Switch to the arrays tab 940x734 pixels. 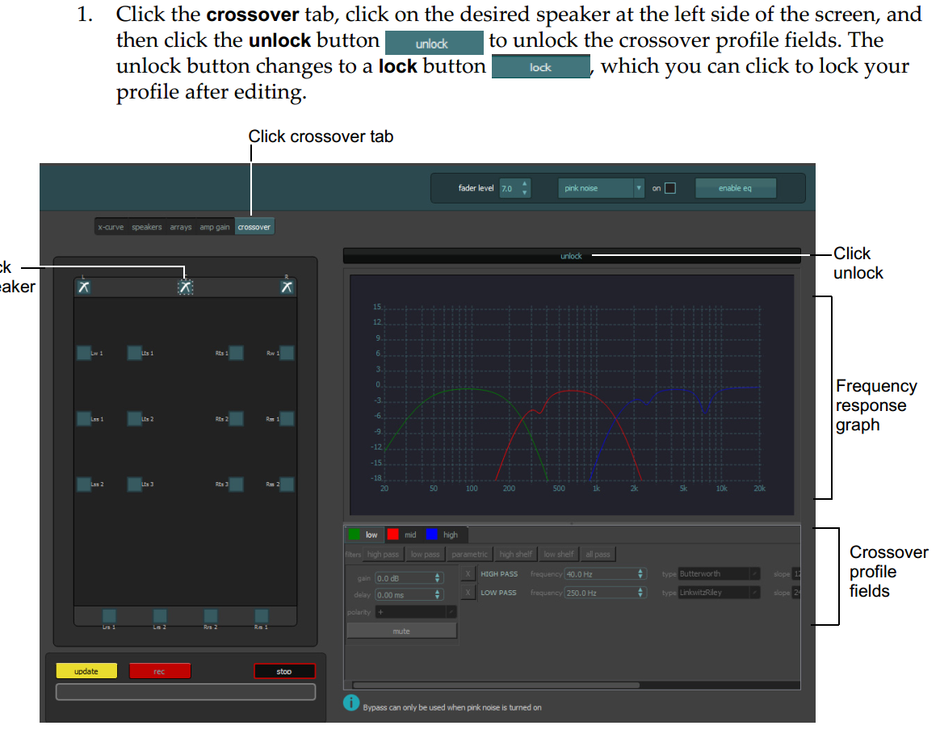(x=180, y=227)
